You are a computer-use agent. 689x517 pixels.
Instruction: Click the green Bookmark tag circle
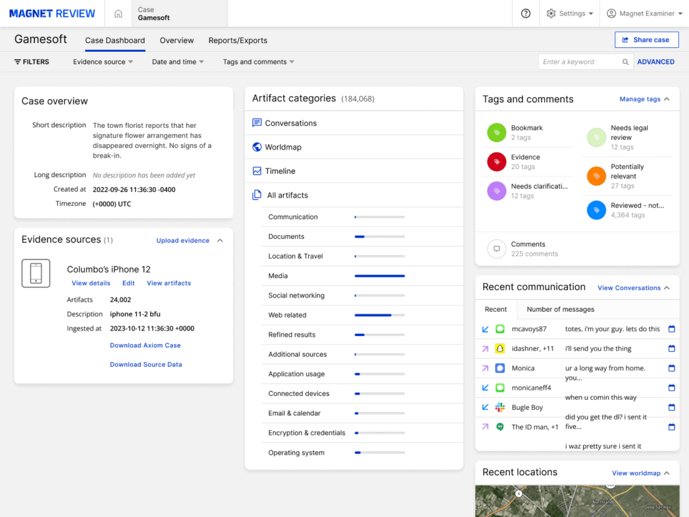click(x=496, y=133)
